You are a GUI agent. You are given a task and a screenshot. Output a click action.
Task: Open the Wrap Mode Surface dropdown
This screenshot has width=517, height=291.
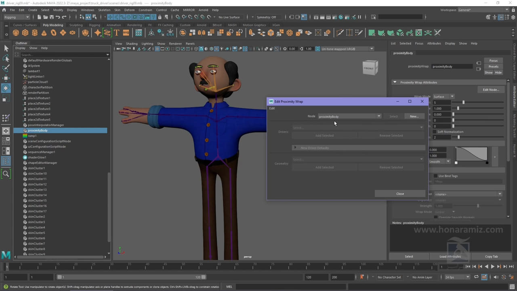point(443,97)
